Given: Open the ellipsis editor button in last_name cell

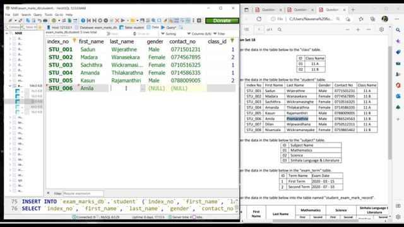Looking at the screenshot, I should point(143,88).
